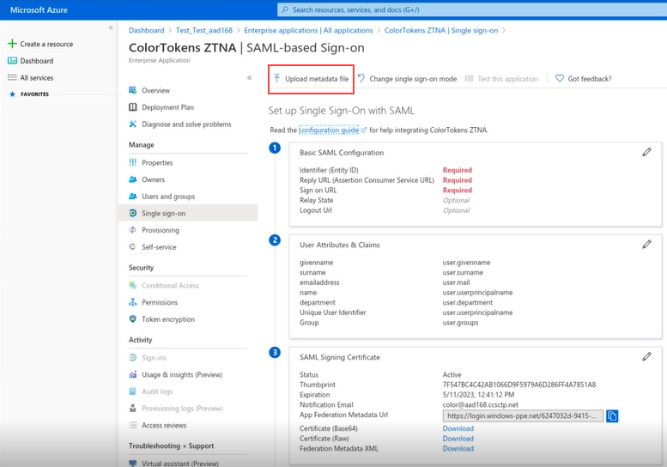The height and width of the screenshot is (467, 667).
Task: Click the Reply URL (Assertion Consumer Service URL) label
Action: [367, 180]
